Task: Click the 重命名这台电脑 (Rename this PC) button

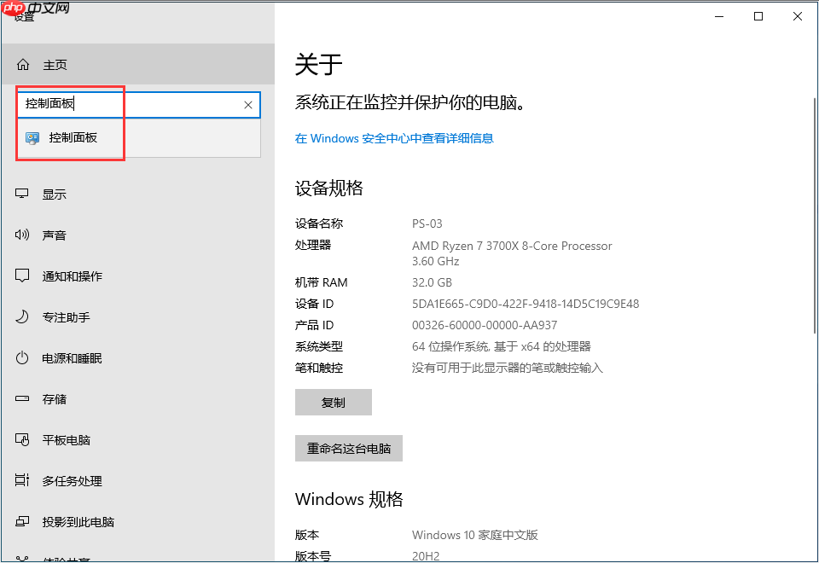Action: [348, 448]
